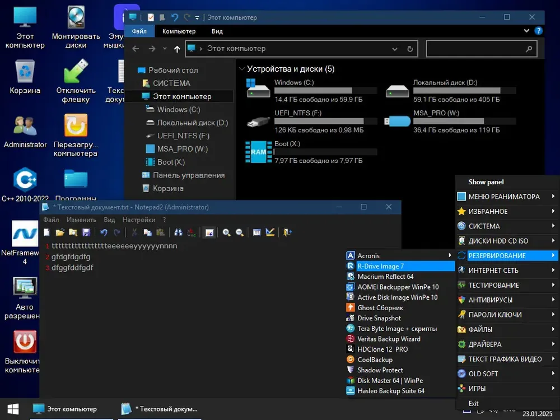The width and height of the screenshot is (560, 420).
Task: Click the Find binoculars icon in Notepad2
Action: coord(178,232)
